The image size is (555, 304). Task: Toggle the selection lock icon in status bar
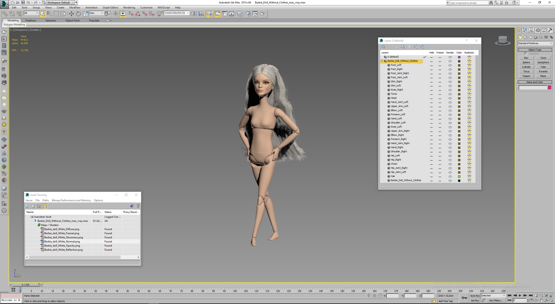point(375,296)
